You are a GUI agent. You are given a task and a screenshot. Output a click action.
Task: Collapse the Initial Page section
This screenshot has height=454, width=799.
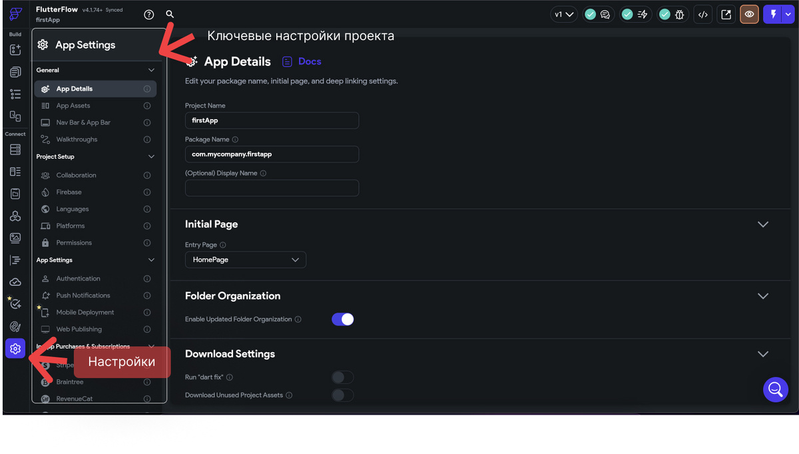[x=763, y=224]
